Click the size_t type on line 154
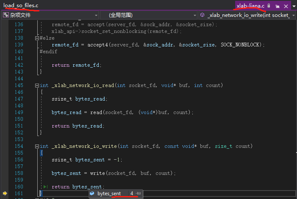Viewport: 297px width, 199px height. [224, 146]
